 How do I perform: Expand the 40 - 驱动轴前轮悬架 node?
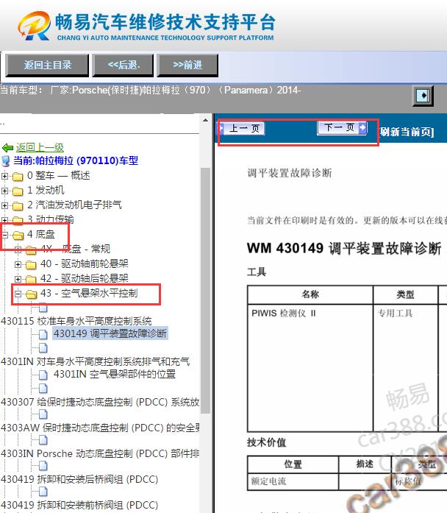click(x=18, y=264)
